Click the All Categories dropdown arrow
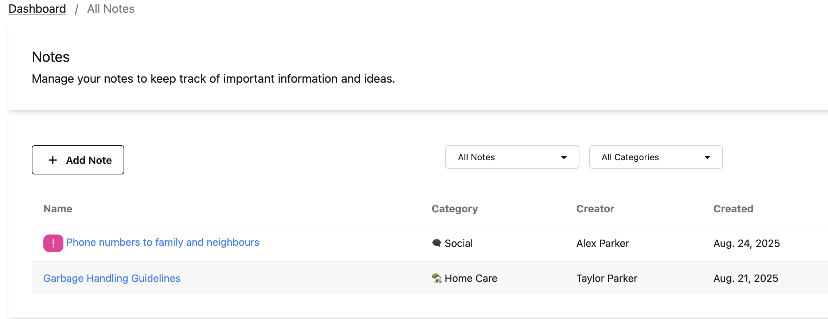Screen dimensions: 828x319 707,158
